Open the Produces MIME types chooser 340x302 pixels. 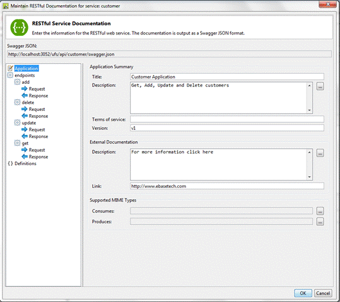320,221
